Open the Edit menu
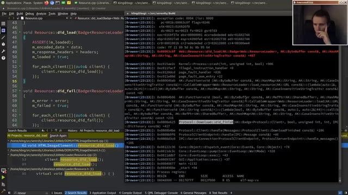 (x=11, y=14)
